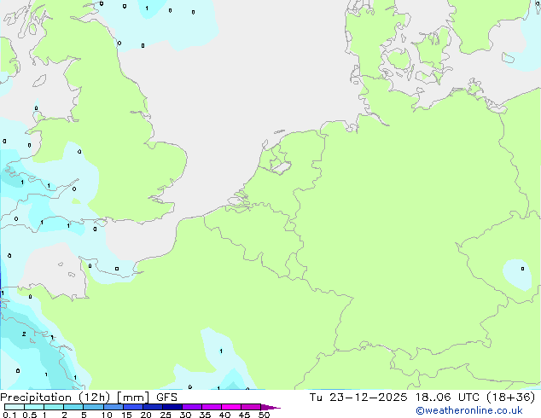The height and width of the screenshot is (418, 541).
Task: Pick the 2–5 mm legend swatch
Action: point(73,407)
